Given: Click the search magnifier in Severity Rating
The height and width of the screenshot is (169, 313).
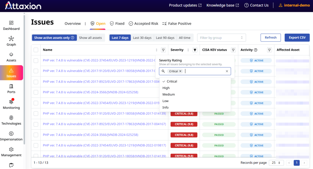Looking at the screenshot, I should (x=163, y=71).
